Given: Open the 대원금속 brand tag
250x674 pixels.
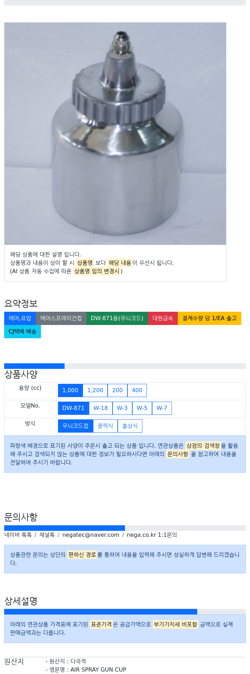Looking at the screenshot, I should coord(163,318).
